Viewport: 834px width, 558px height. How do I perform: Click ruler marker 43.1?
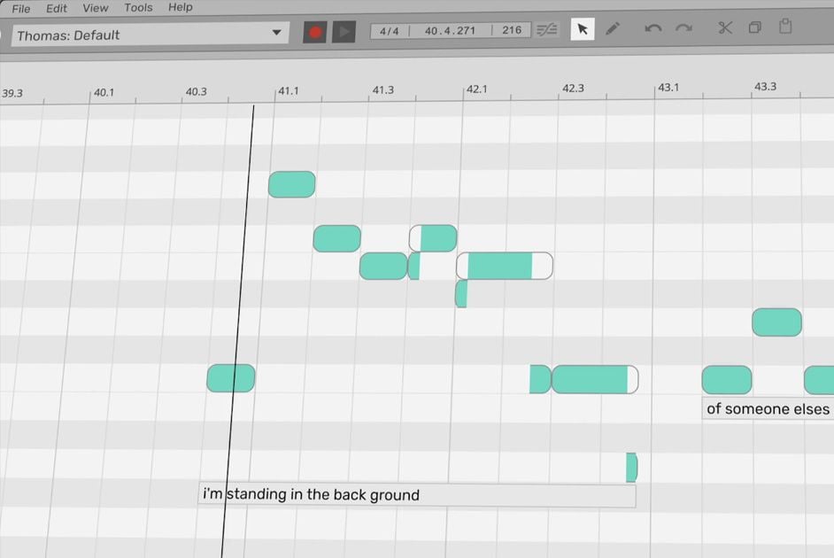pyautogui.click(x=668, y=87)
